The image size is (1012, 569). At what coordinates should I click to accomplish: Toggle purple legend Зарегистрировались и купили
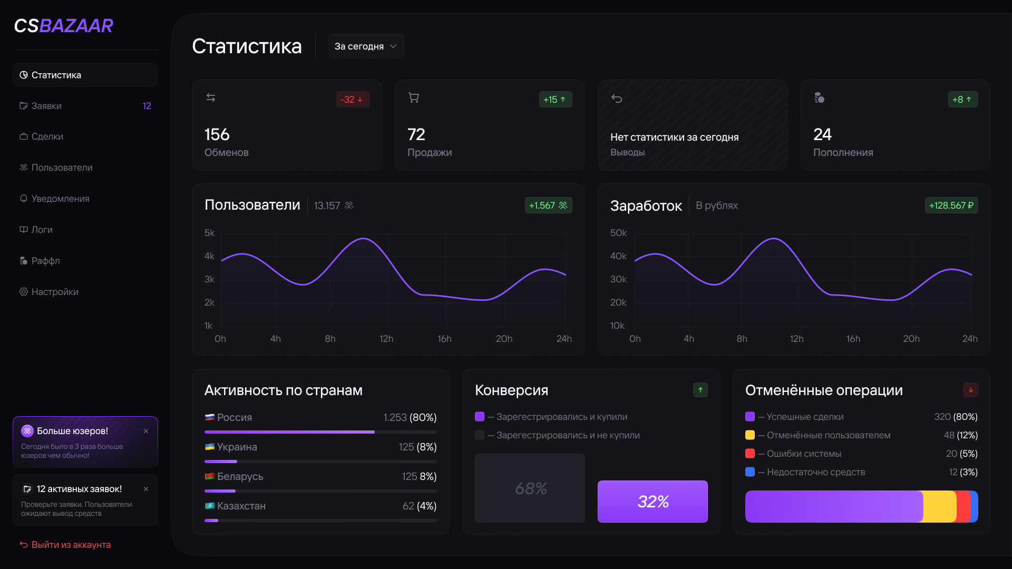coord(480,417)
